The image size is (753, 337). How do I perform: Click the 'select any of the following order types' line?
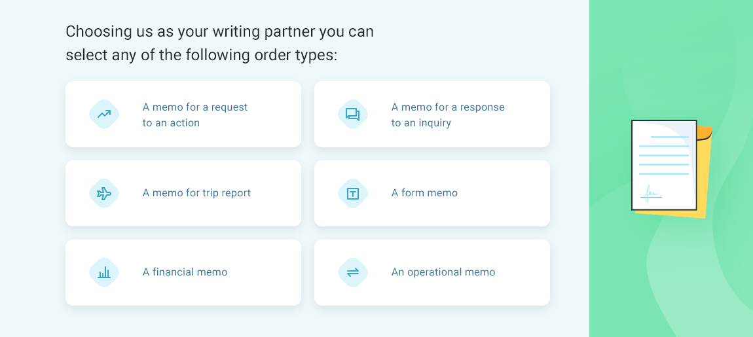point(202,55)
